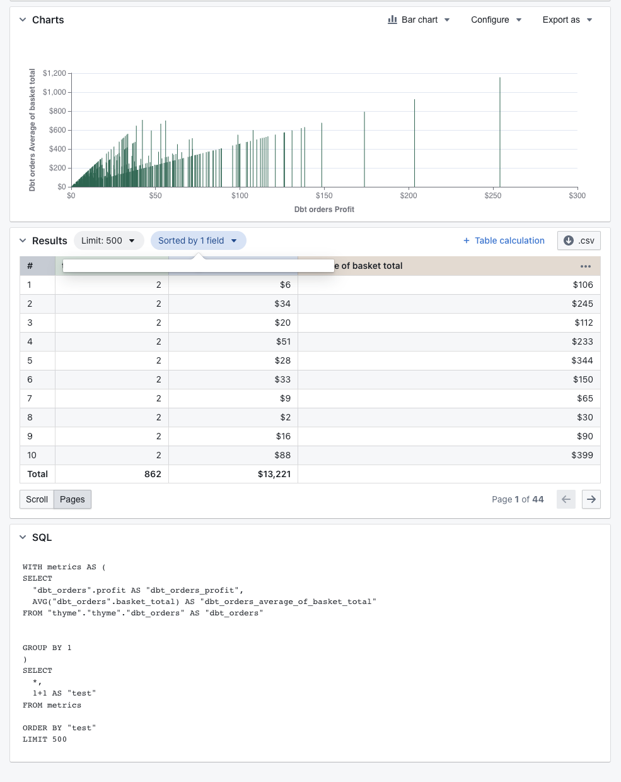
Task: Switch results view to Pages
Action: [73, 499]
